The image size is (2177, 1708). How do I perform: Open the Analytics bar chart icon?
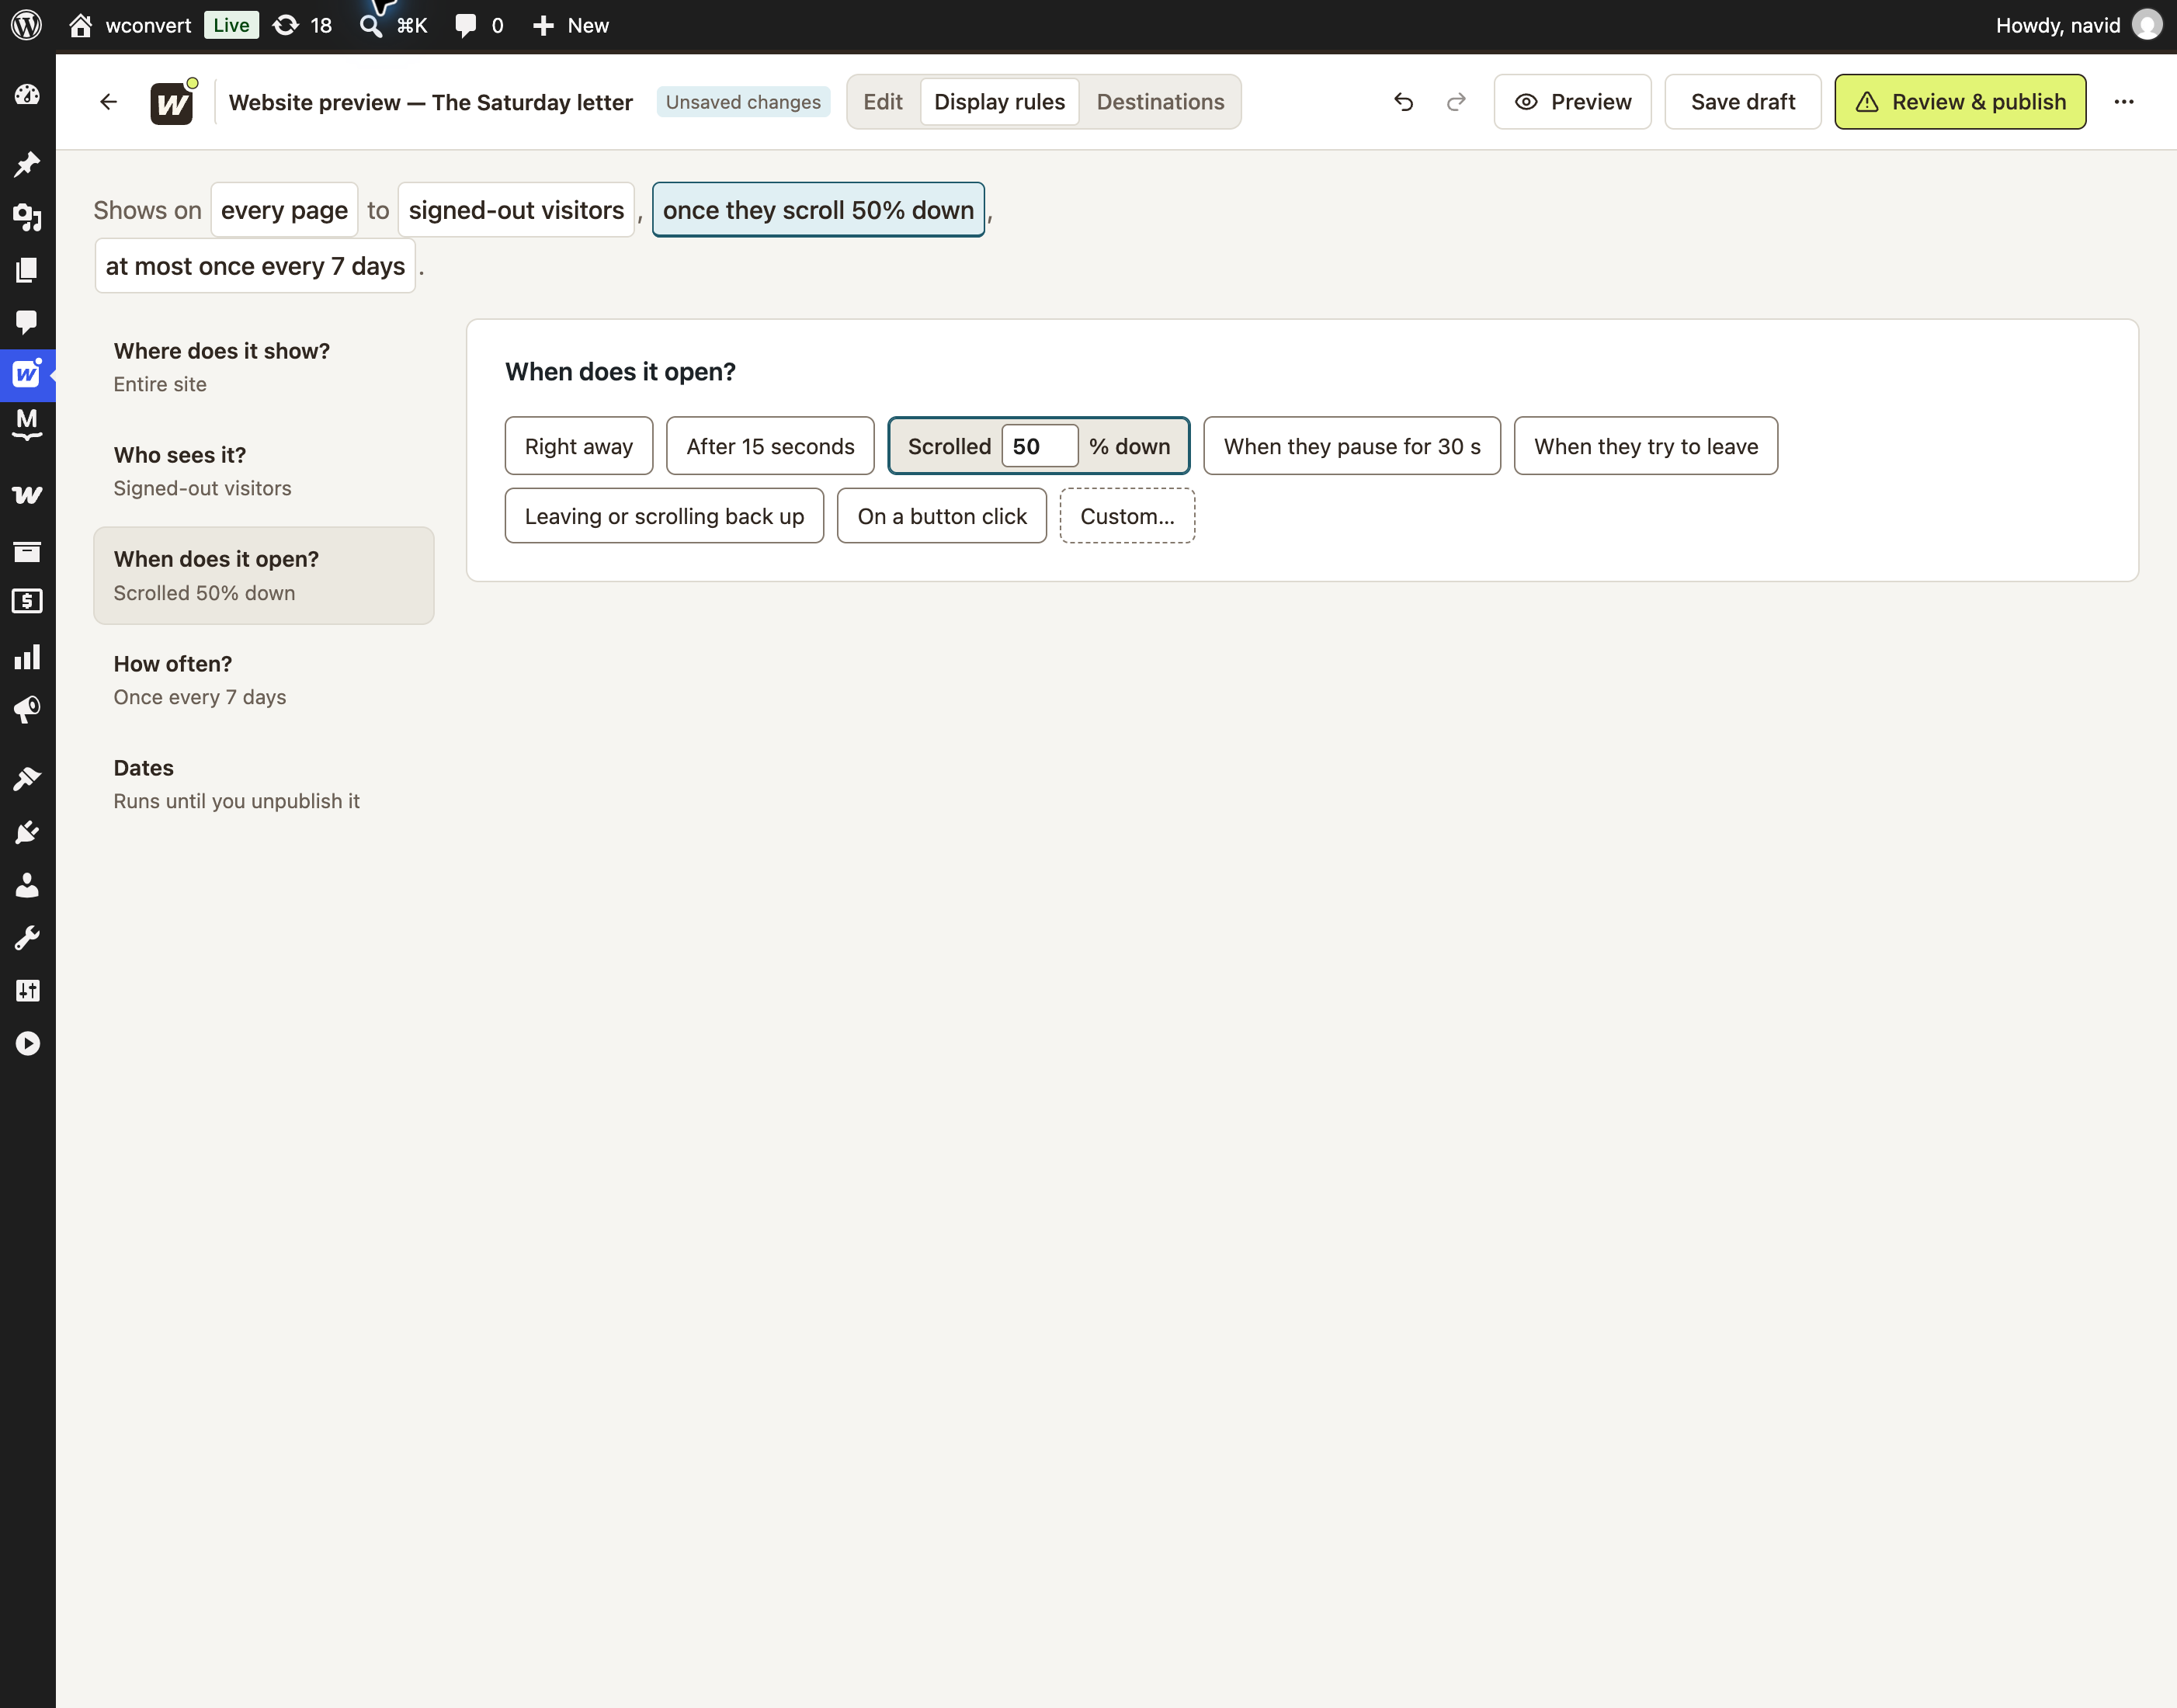(x=27, y=657)
